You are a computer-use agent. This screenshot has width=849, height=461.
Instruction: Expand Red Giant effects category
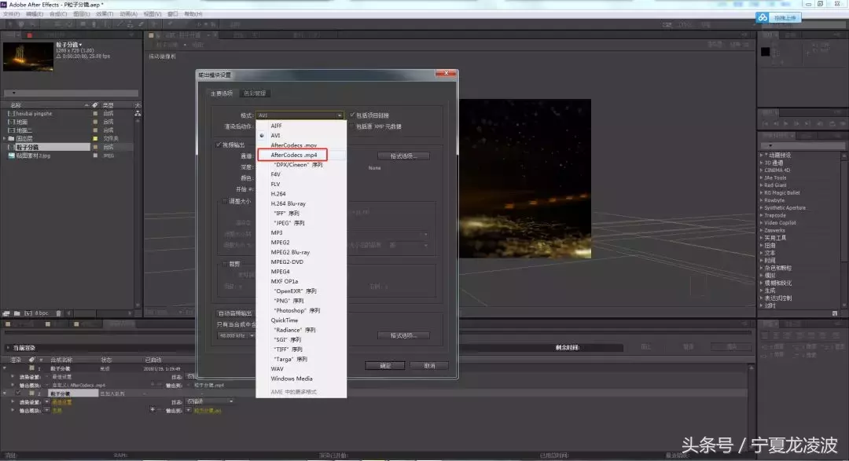(x=761, y=185)
